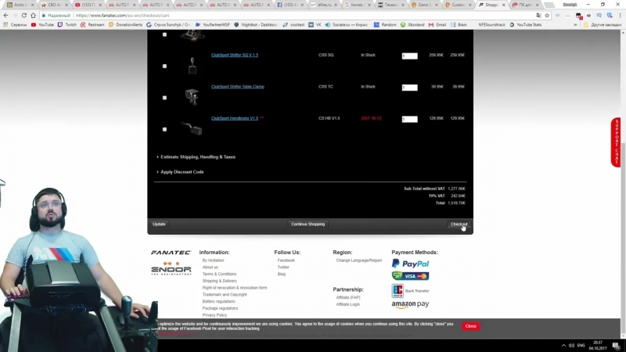The height and width of the screenshot is (352, 626).
Task: Show hidden system tray icons
Action: point(563,346)
